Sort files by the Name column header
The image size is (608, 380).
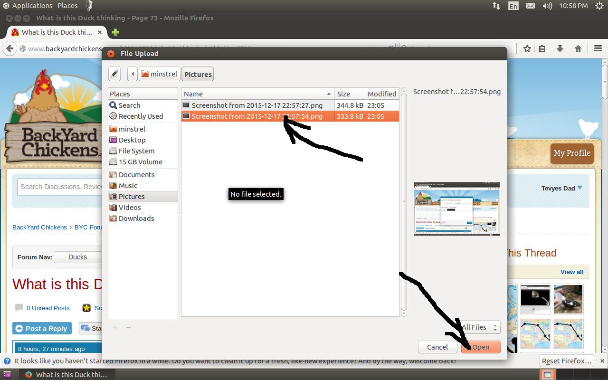pos(257,94)
